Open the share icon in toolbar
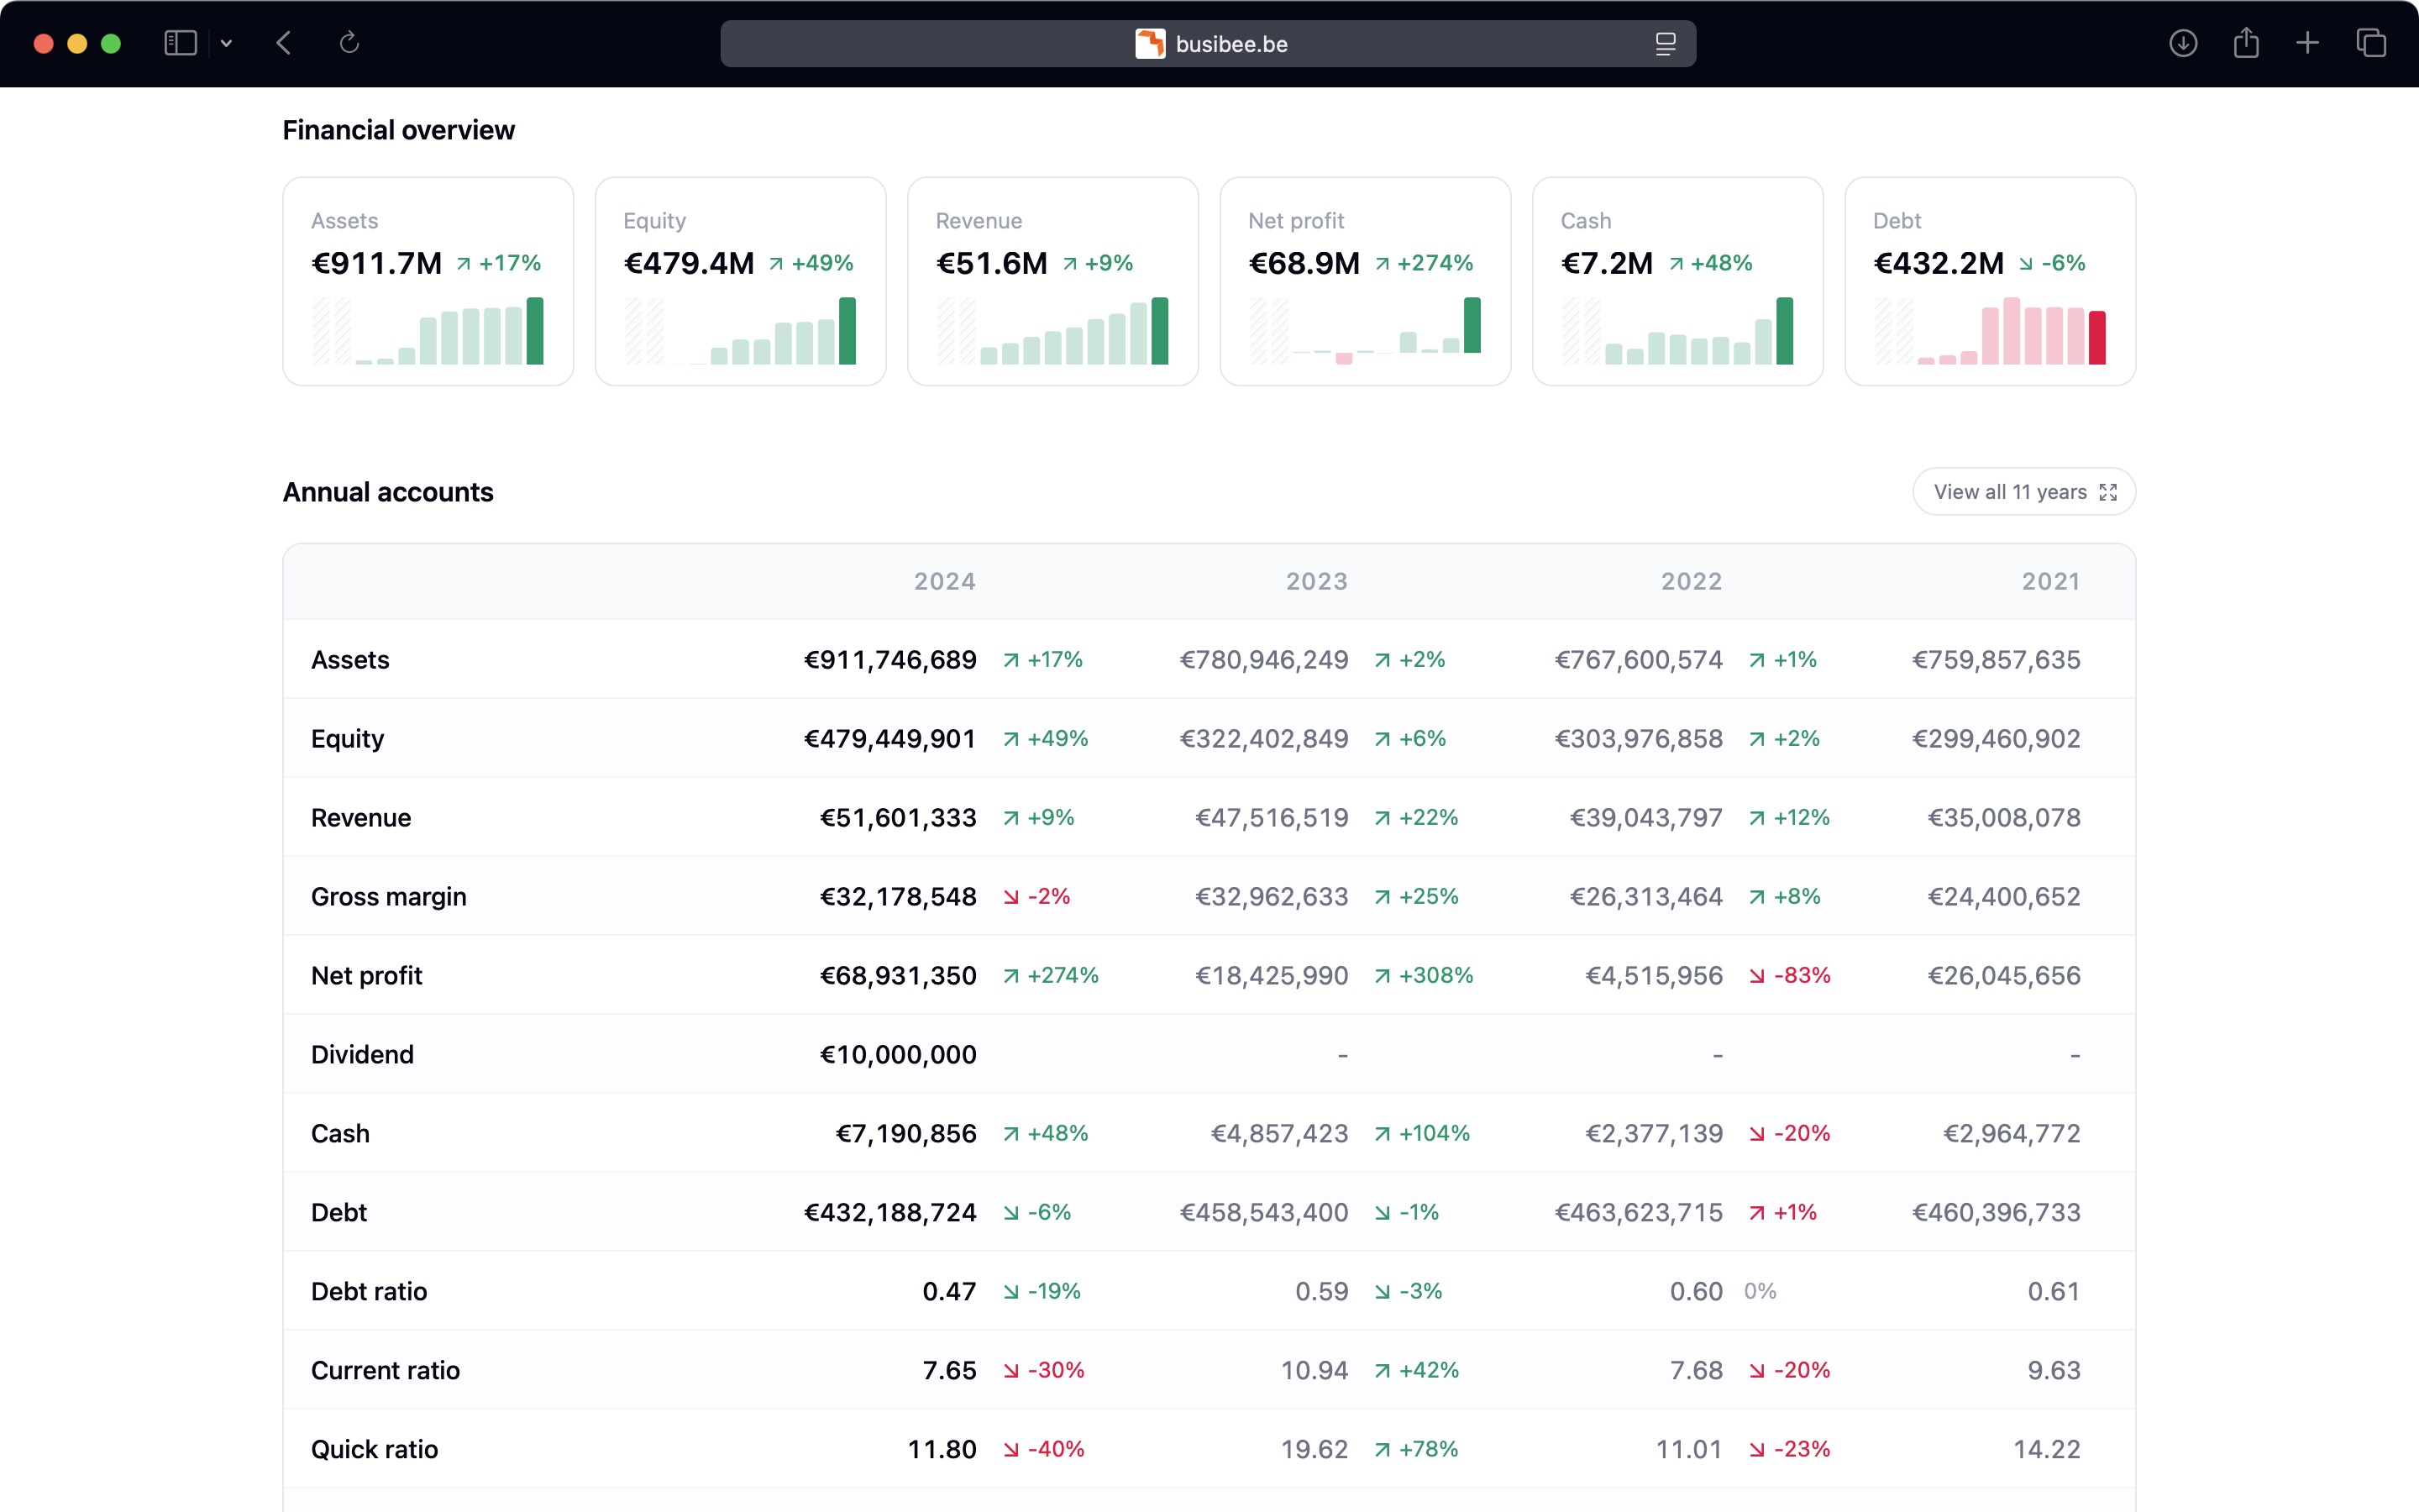Screen dimensions: 2419x1512 coord(2246,43)
